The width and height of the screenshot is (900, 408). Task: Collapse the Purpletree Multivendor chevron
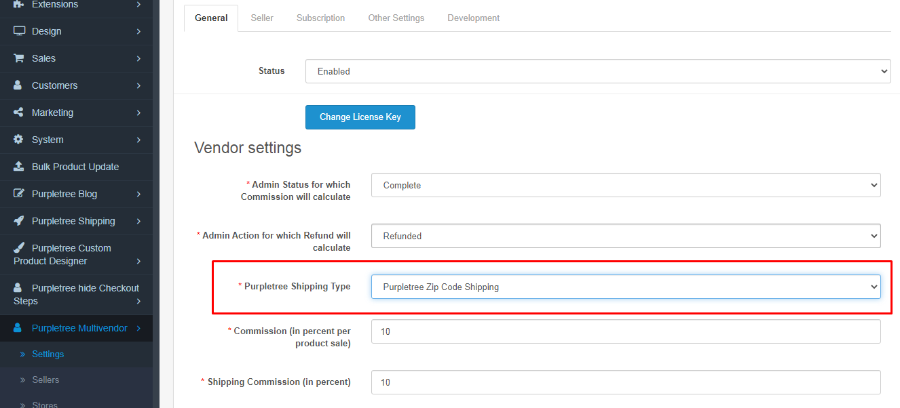[138, 328]
